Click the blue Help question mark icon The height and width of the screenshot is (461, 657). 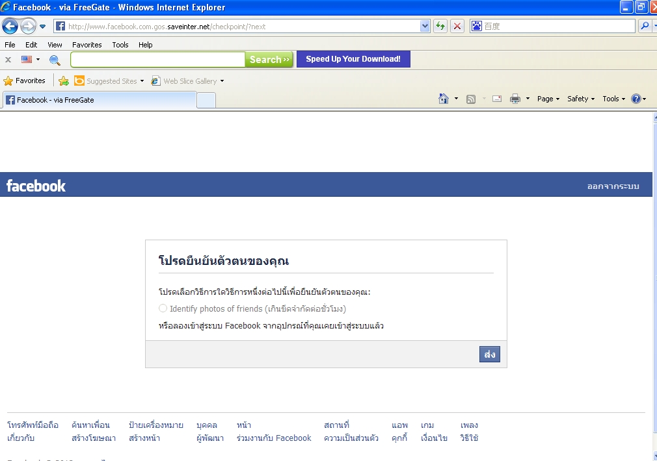pos(636,99)
